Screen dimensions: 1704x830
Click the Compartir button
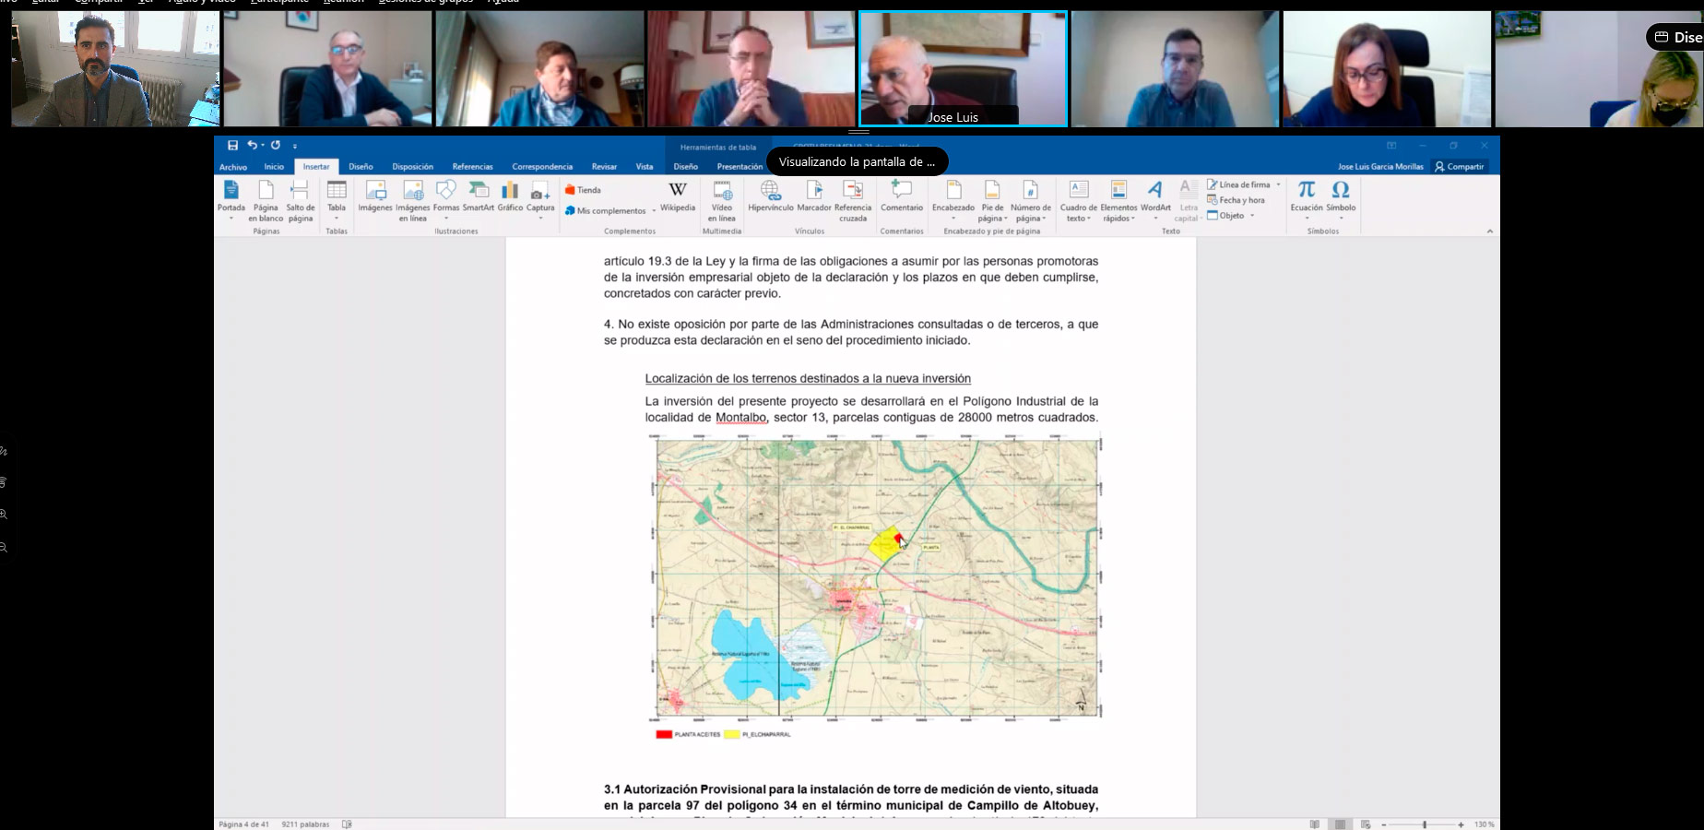[1459, 167]
